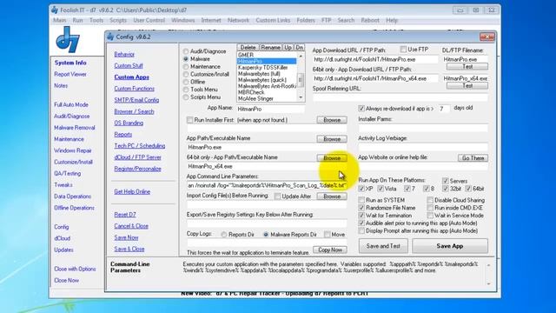556x313 pixels.
Task: Close the Config dialog window
Action: click(x=486, y=37)
